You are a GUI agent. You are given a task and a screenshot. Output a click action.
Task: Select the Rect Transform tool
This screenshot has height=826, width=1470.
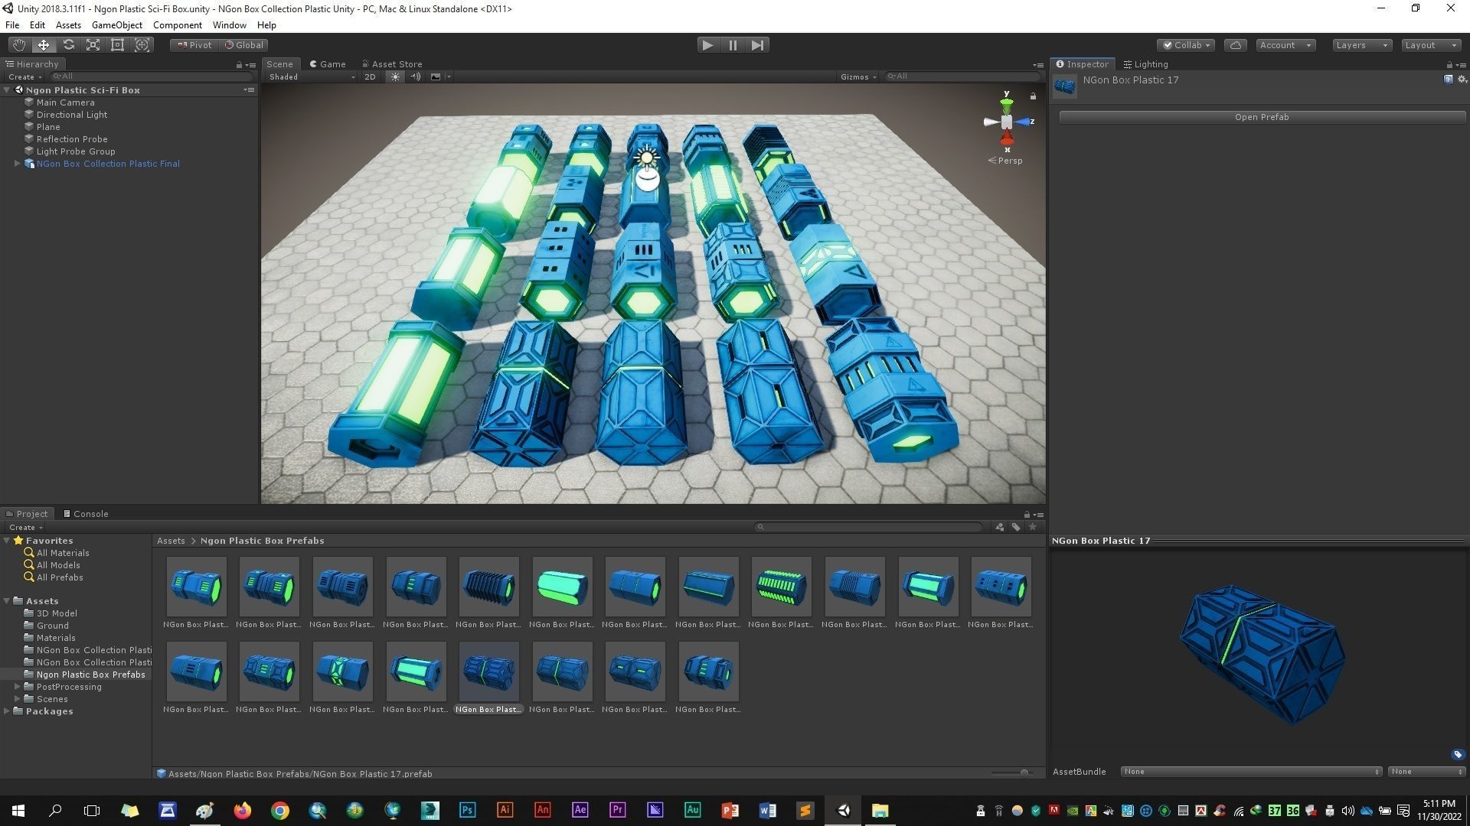point(117,45)
